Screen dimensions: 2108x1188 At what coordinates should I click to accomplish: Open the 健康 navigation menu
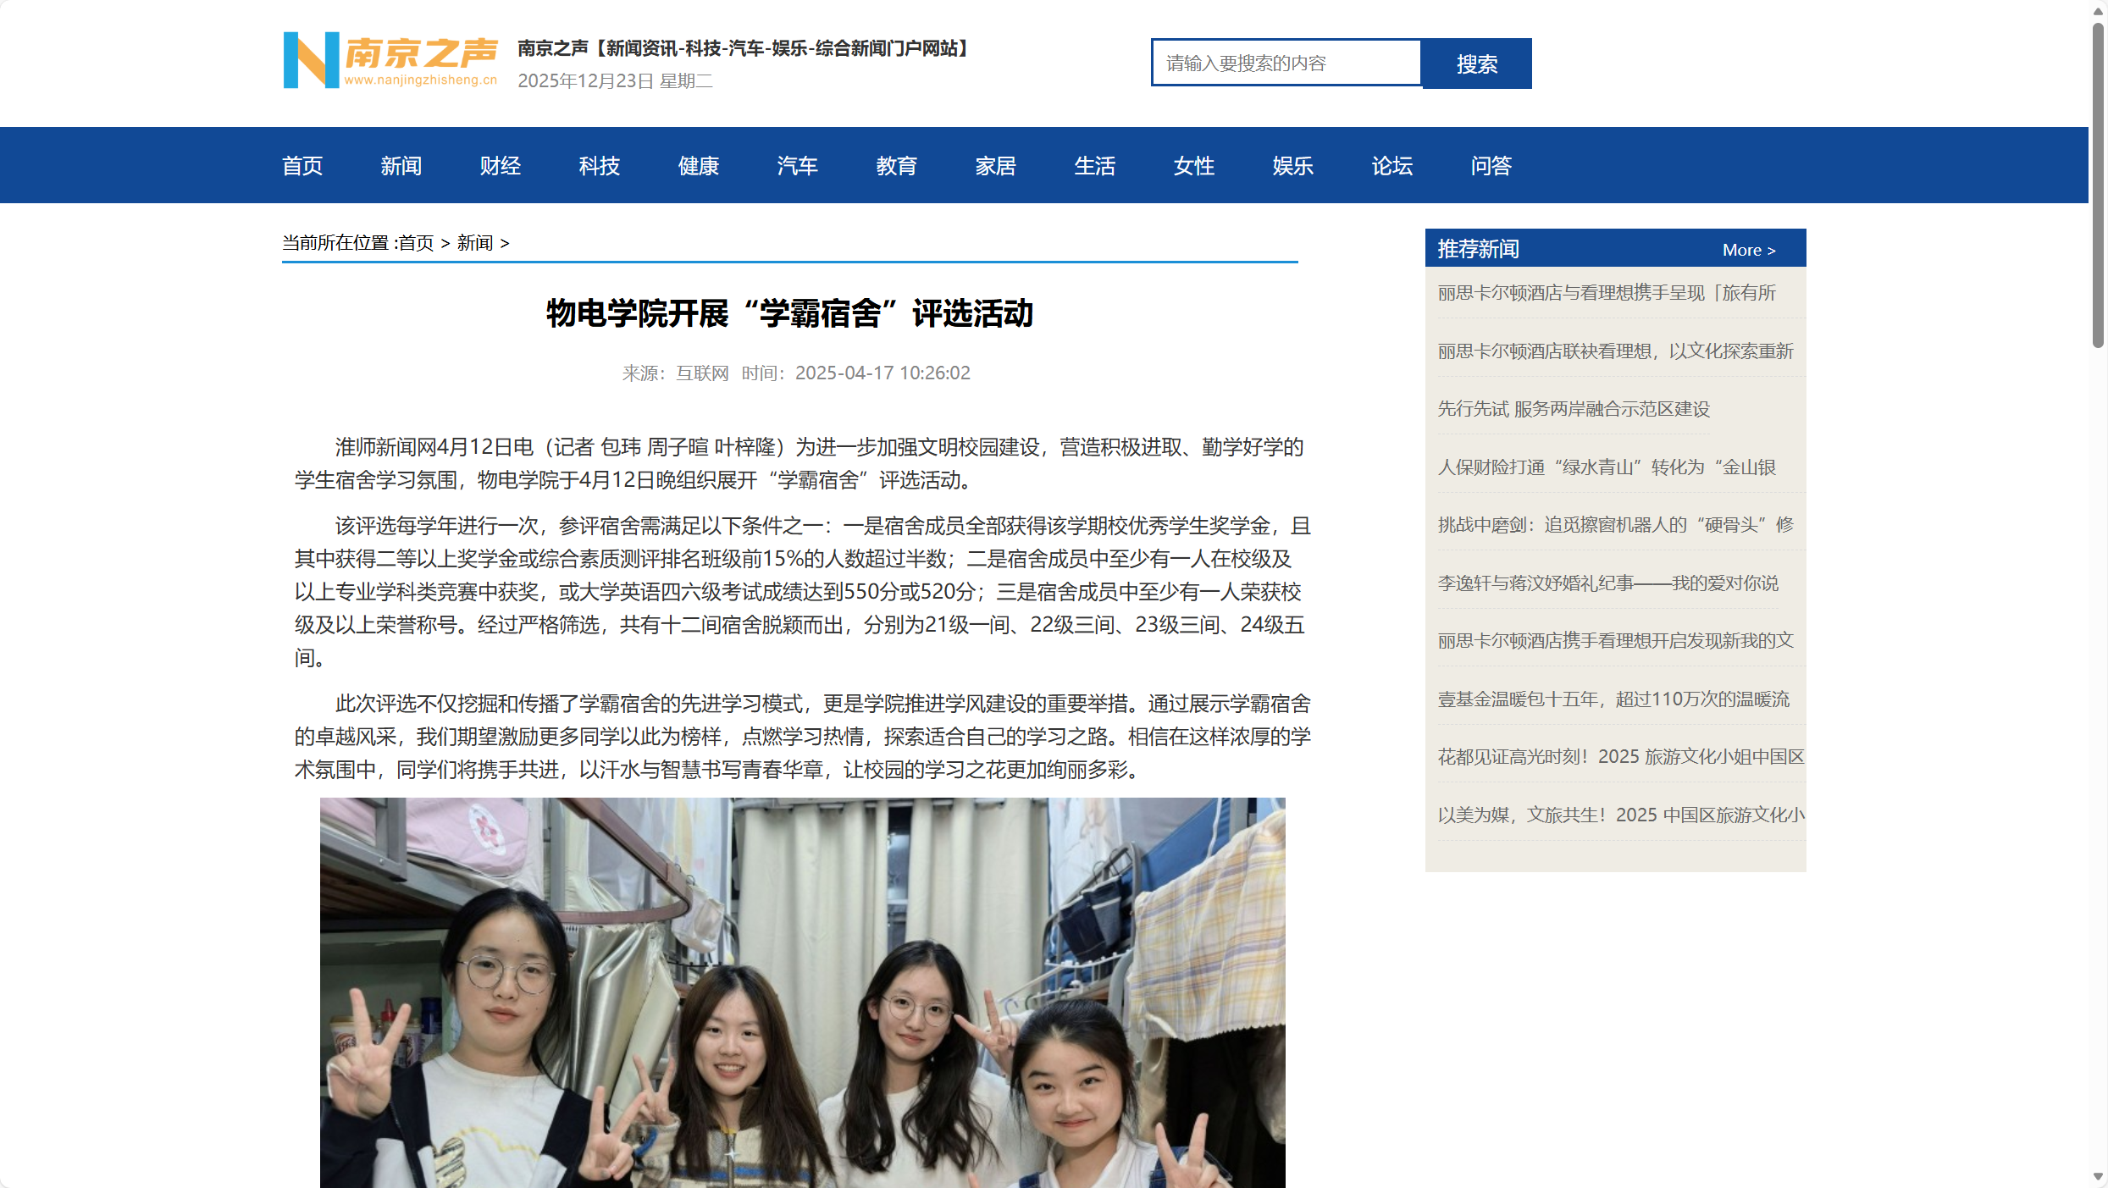tap(698, 165)
